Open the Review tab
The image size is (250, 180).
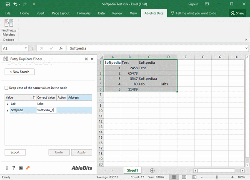117,13
